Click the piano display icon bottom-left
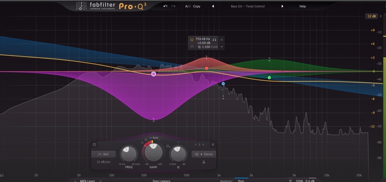 pyautogui.click(x=3, y=175)
